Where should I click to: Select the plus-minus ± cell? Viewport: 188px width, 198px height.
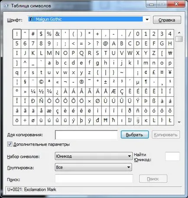point(105,82)
